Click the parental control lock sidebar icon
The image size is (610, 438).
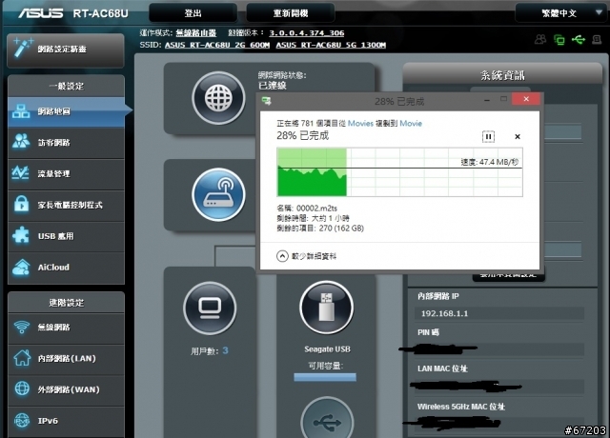click(x=21, y=204)
